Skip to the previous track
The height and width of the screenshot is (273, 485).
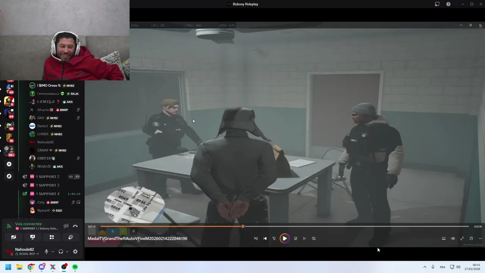pos(265,238)
